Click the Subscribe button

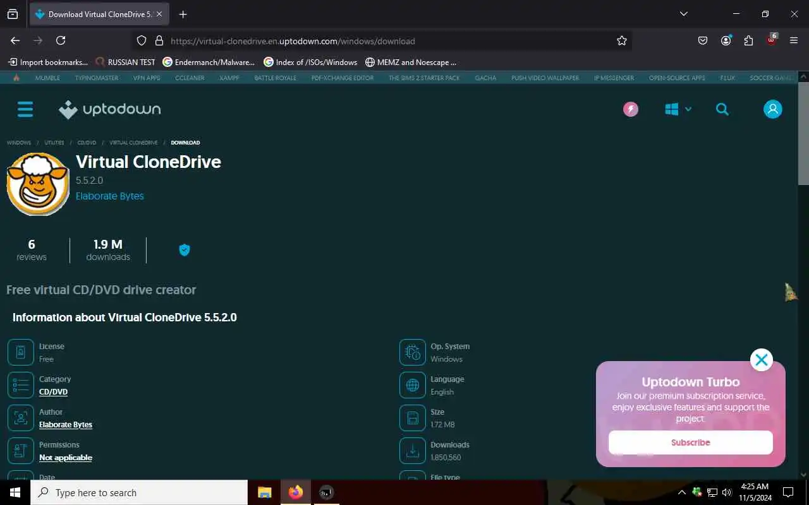click(691, 443)
